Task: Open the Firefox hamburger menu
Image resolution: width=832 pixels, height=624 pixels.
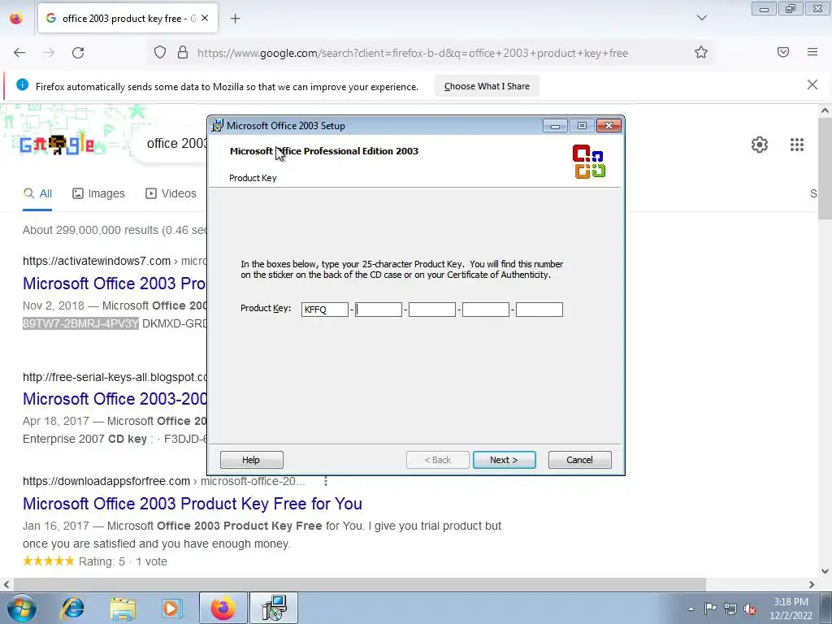Action: [x=812, y=52]
